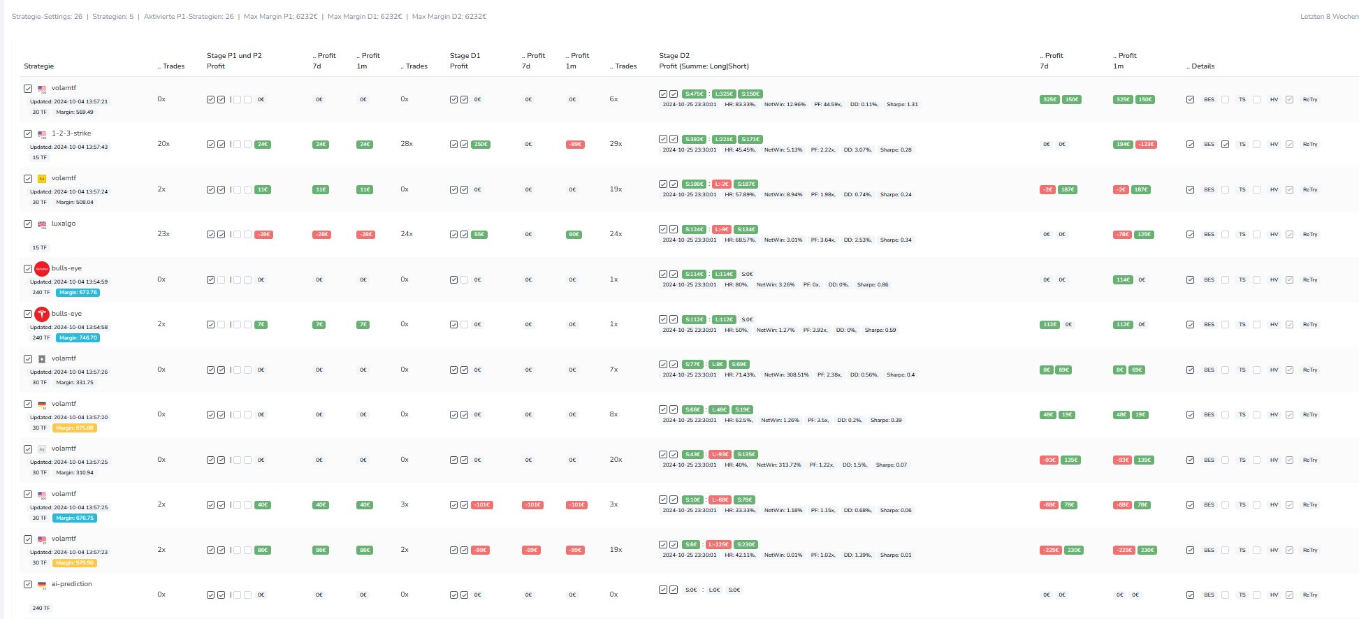Toggle the checkbox left of ReTry in the ai-prediction row

pos(1289,595)
